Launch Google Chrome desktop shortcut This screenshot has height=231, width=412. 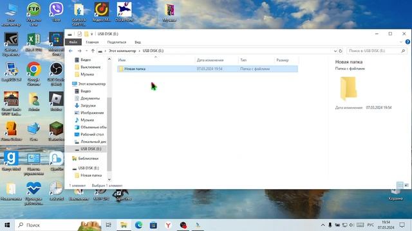point(33,74)
